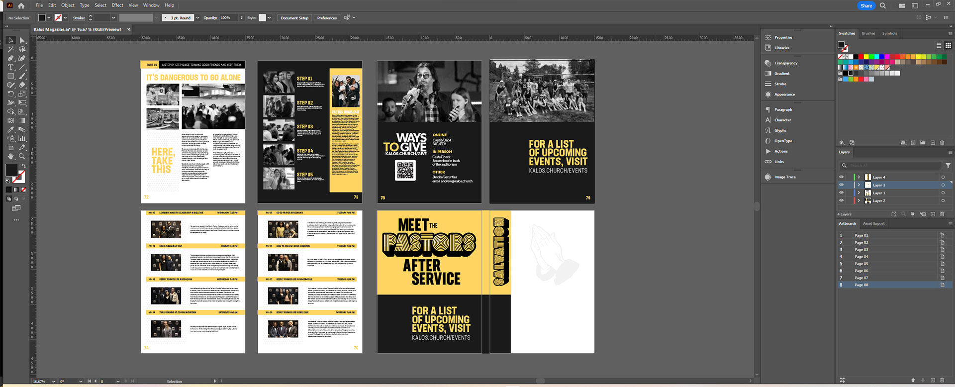955x387 pixels.
Task: Switch to the Brushes tab
Action: 868,34
